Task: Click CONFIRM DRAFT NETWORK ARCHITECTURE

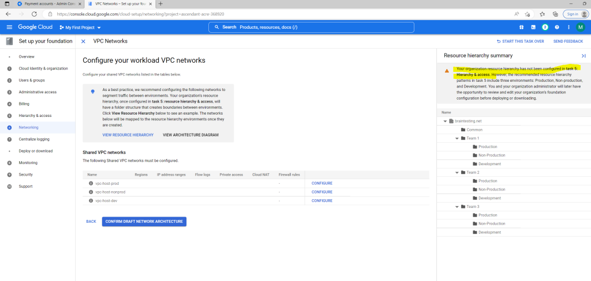Action: (144, 222)
